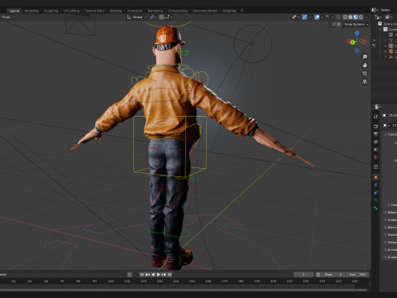The height and width of the screenshot is (298, 397).
Task: Switch viewport to solid shading
Action: 351,17
